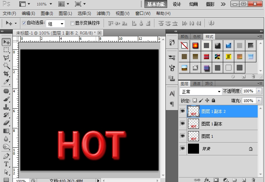
Task: Hide the 图层 1 副本 2 layer
Action: (182, 111)
